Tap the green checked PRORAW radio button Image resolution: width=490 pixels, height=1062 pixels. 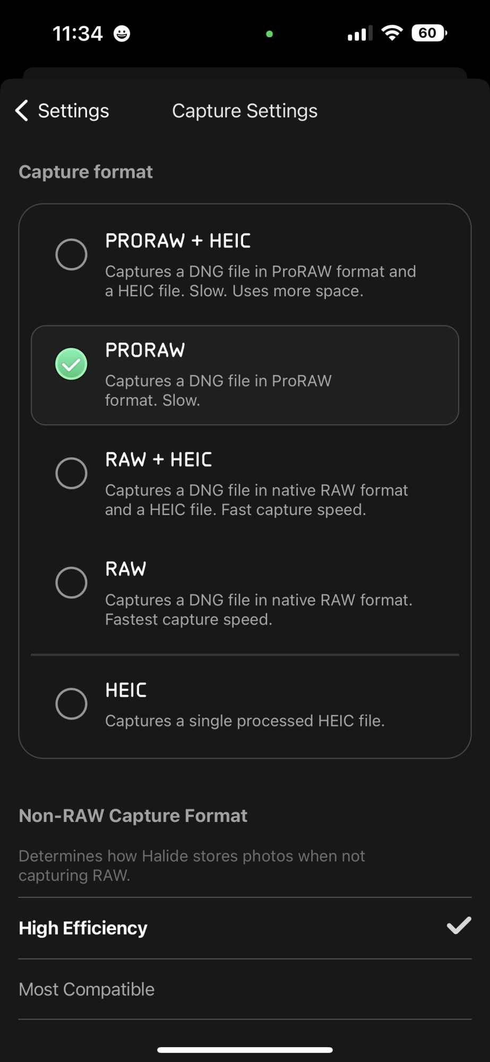click(x=71, y=364)
